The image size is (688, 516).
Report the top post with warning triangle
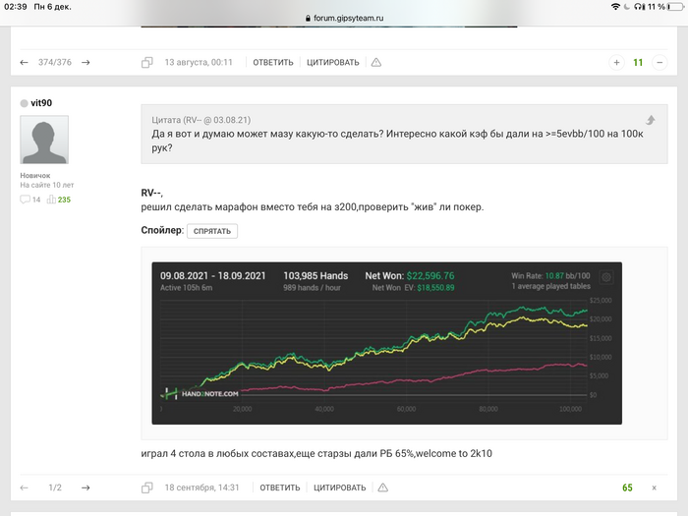(376, 62)
